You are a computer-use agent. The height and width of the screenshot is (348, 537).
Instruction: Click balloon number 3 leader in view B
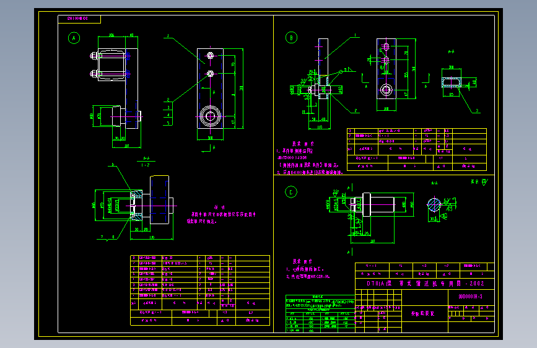coord(477,111)
